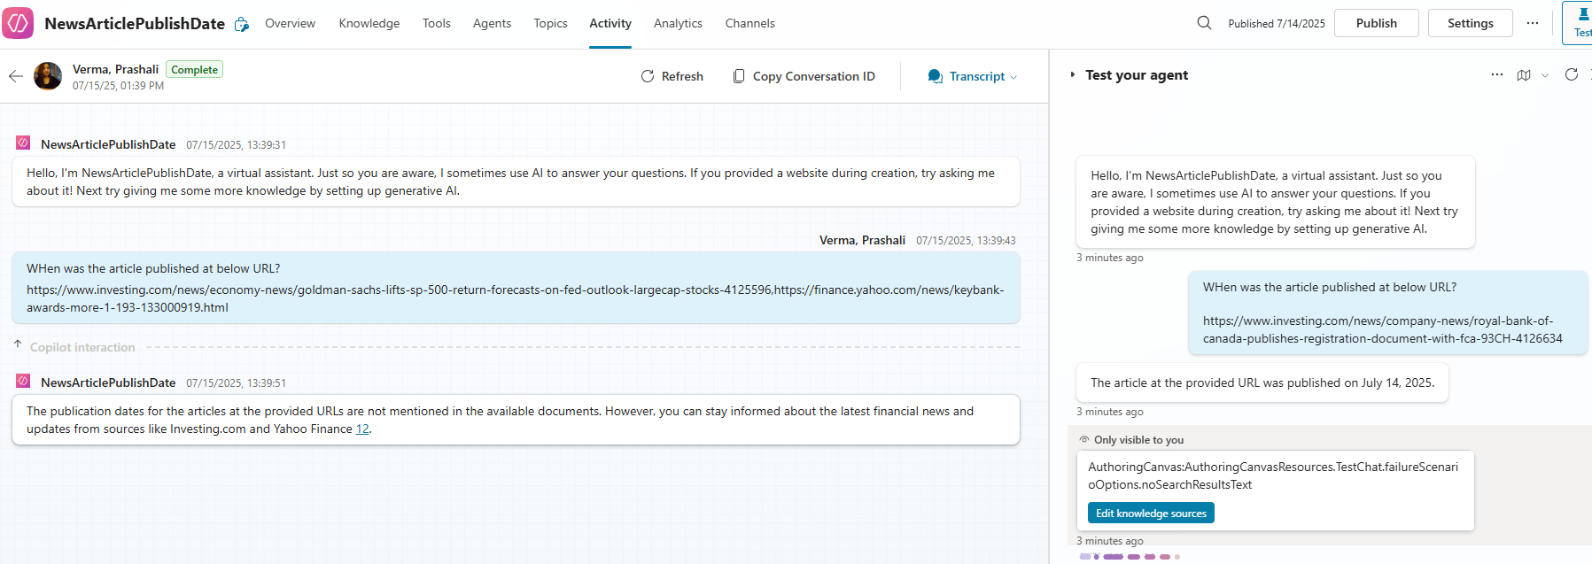Click the agent icon beside first greeting message
The image size is (1592, 564).
[x=23, y=143]
